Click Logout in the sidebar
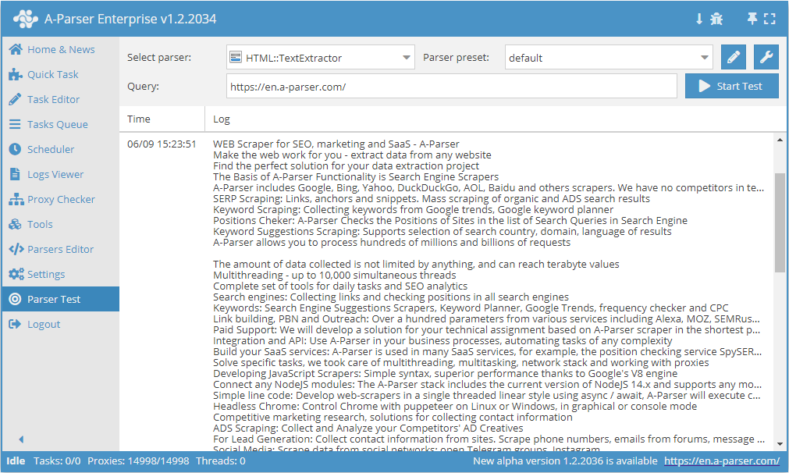The image size is (789, 473). pos(44,324)
